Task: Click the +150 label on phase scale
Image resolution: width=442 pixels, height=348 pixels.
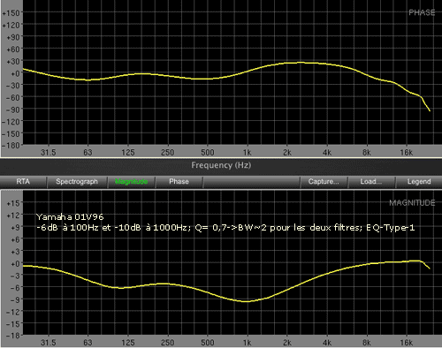Action: click(x=11, y=13)
